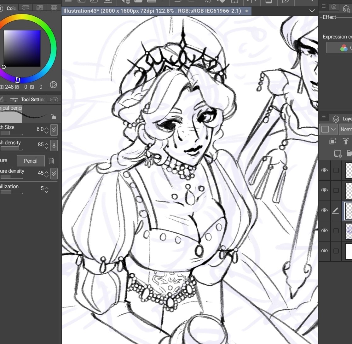The image size is (352, 344).
Task: Select the white paper layer thumbnail
Action: point(349,251)
